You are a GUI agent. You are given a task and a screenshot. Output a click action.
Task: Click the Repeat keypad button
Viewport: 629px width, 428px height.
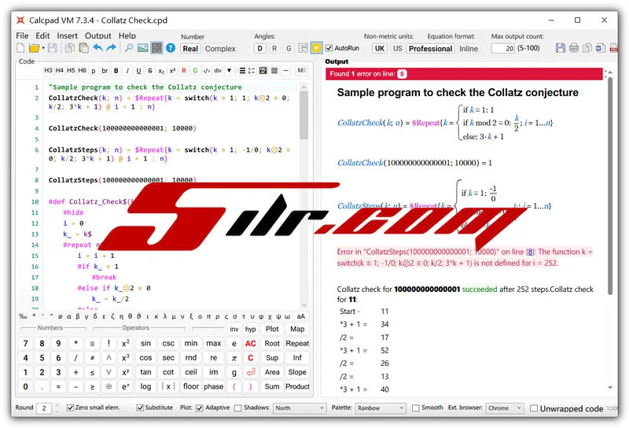click(x=297, y=343)
